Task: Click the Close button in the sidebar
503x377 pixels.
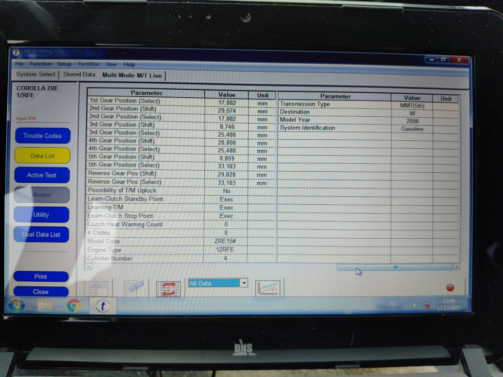Action: (41, 292)
